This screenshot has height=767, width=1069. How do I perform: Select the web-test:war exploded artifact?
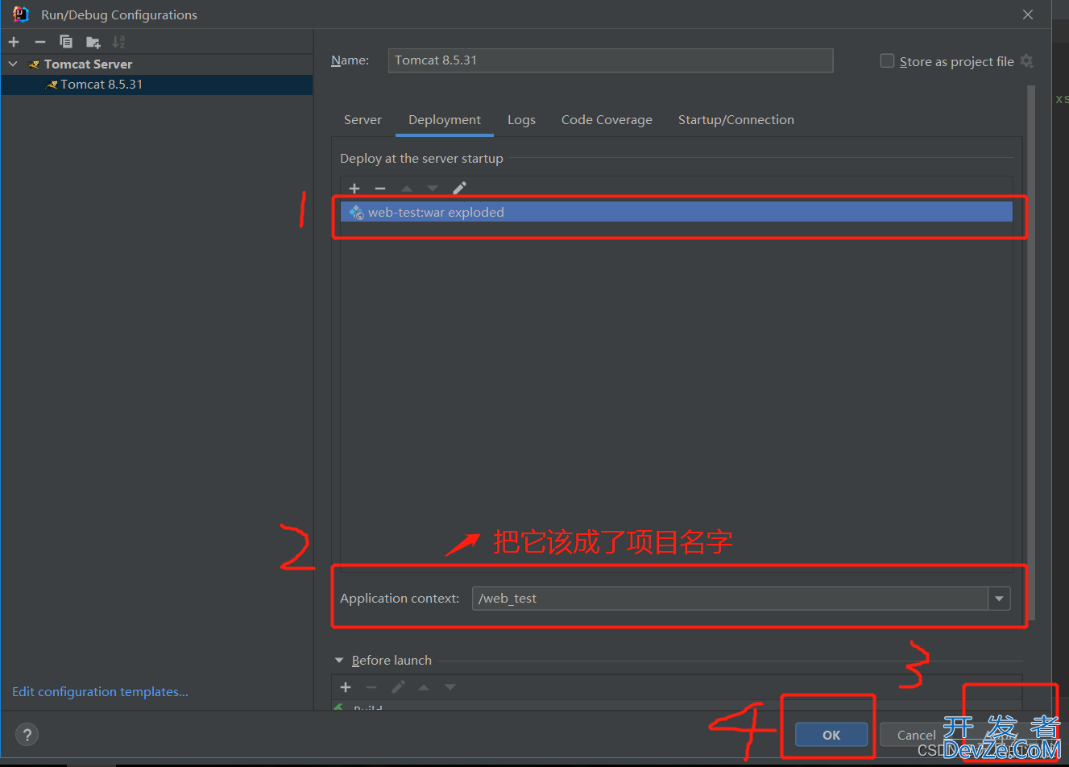coord(677,212)
